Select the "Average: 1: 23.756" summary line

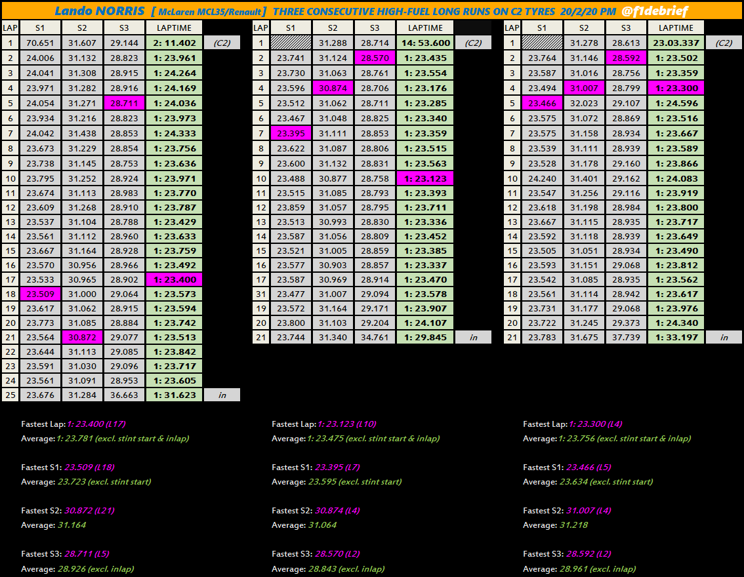pyautogui.click(x=607, y=439)
